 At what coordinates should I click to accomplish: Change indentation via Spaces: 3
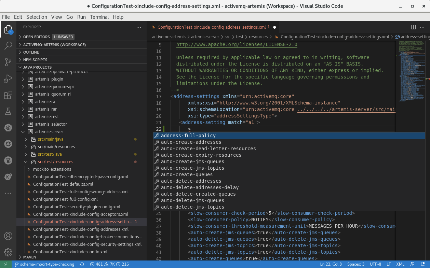(x=355, y=264)
